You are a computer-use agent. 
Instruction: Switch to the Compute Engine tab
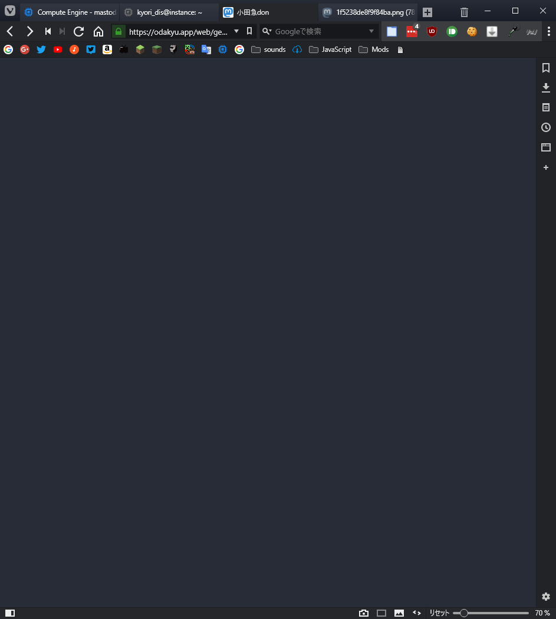point(70,12)
